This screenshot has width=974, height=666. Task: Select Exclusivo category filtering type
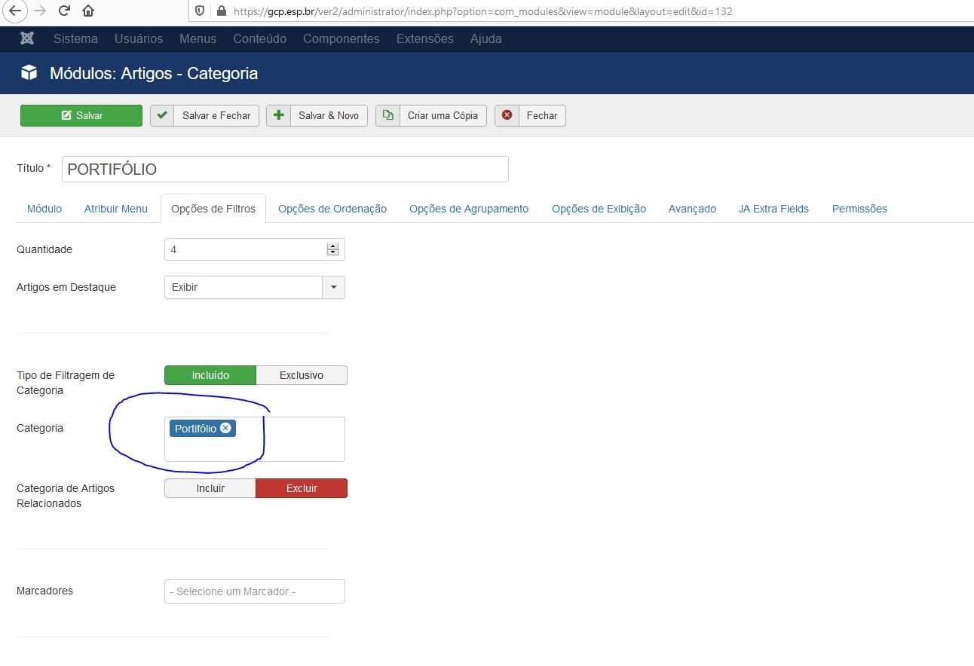tap(302, 375)
